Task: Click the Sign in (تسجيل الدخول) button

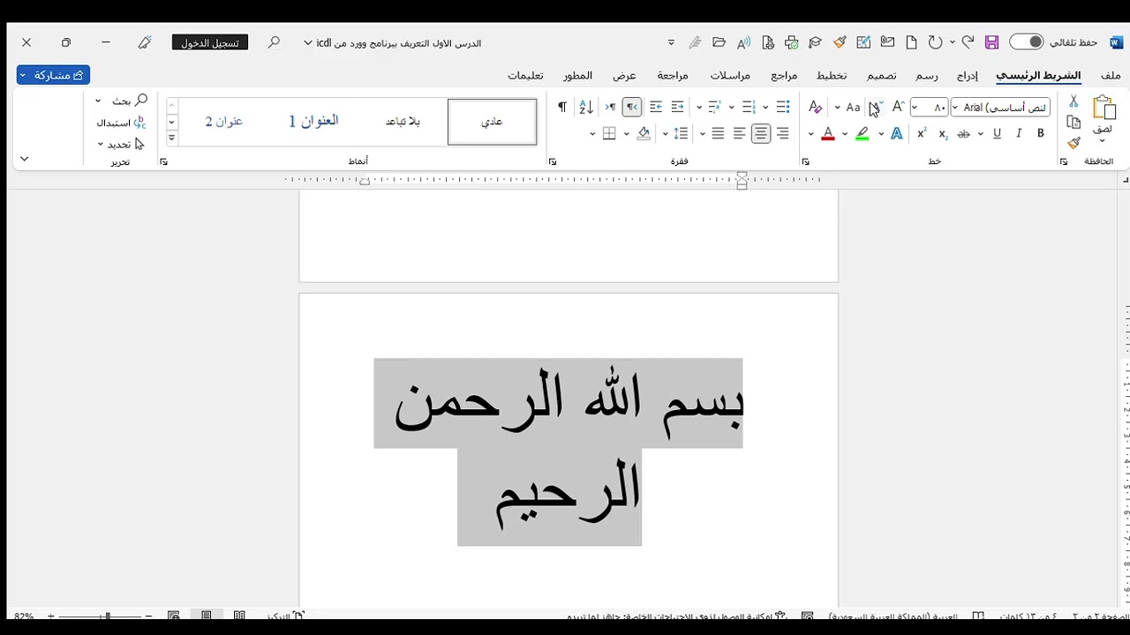Action: tap(210, 42)
